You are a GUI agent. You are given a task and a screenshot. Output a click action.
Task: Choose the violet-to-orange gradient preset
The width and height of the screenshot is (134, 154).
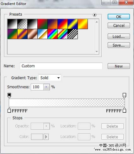(52, 24)
